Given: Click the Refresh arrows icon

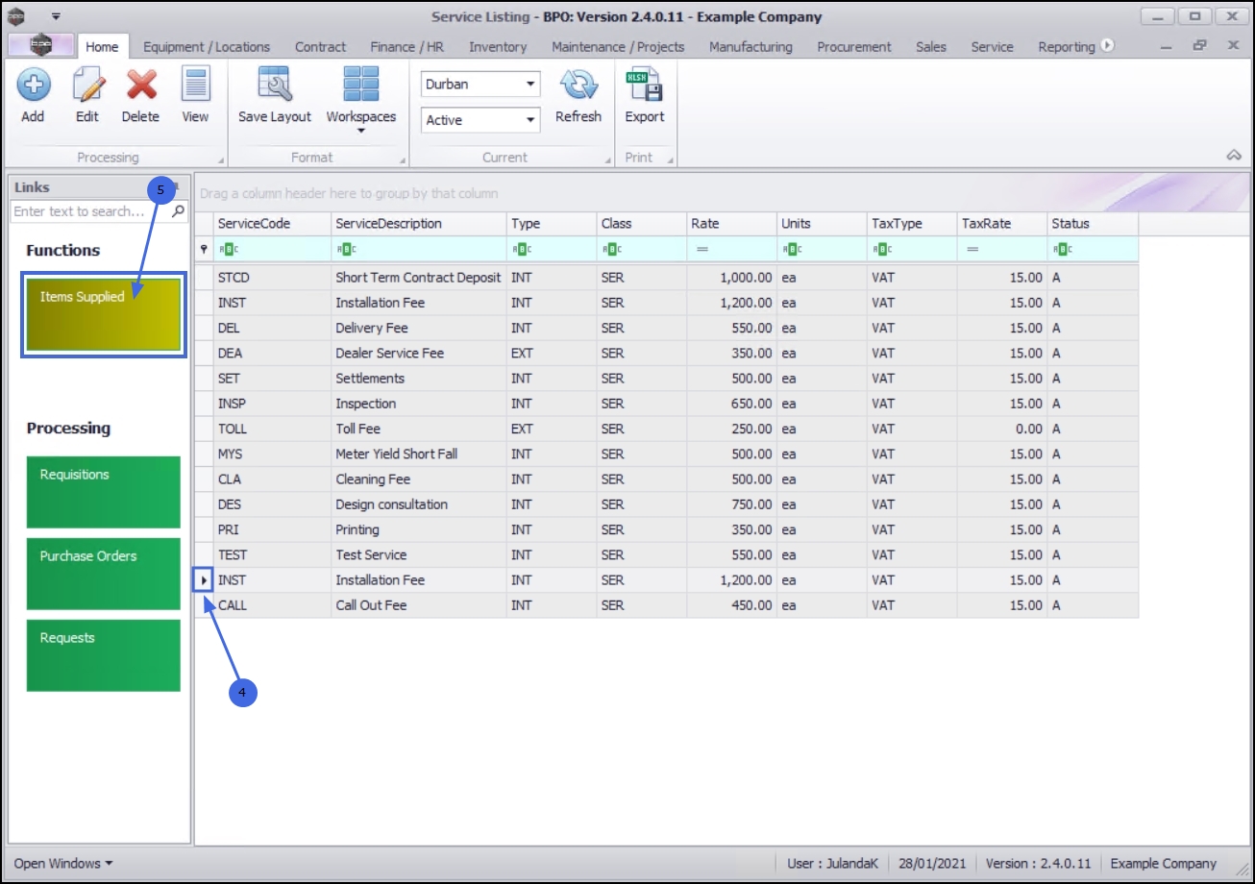Looking at the screenshot, I should [578, 86].
